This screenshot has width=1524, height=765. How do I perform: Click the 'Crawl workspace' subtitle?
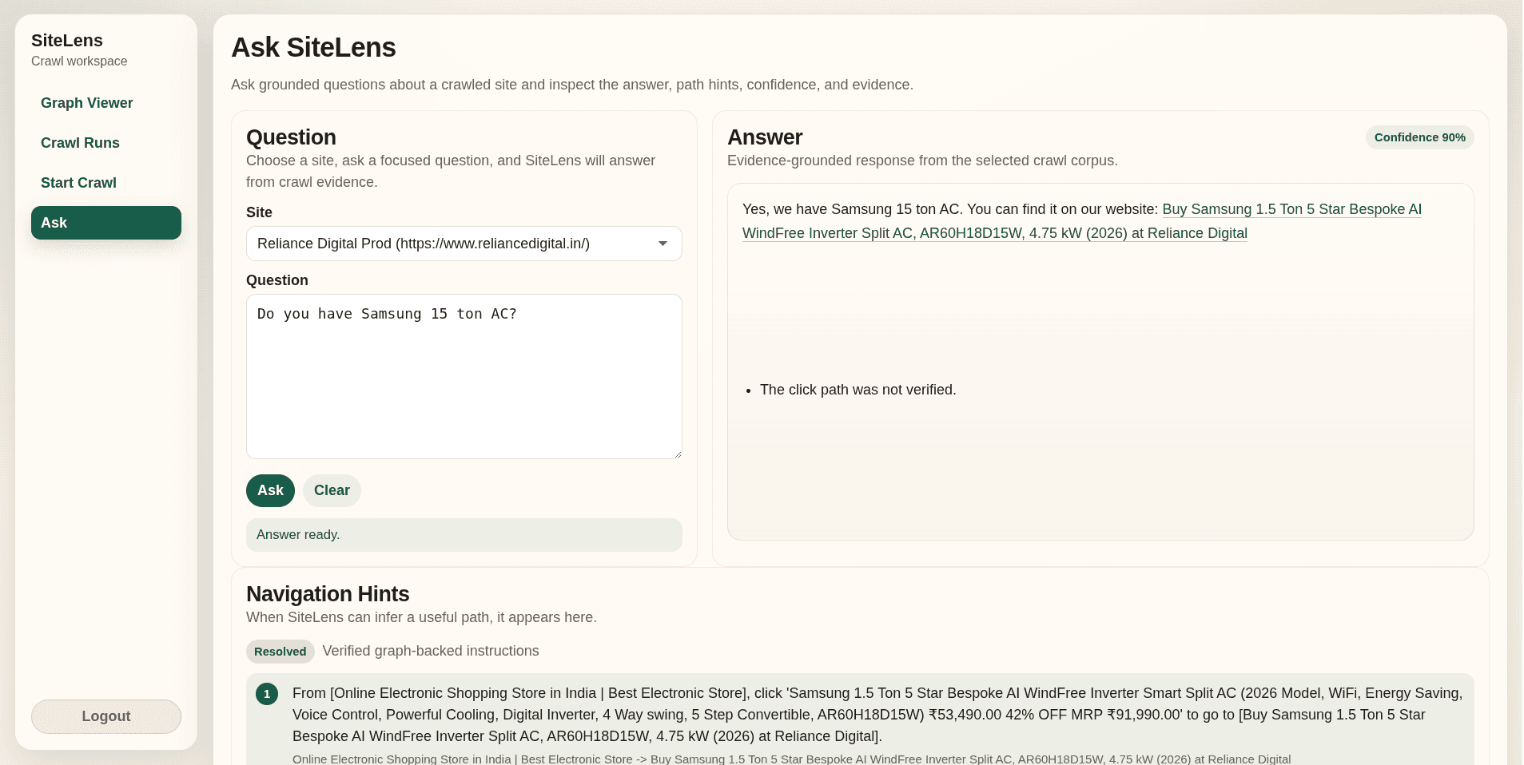click(79, 61)
